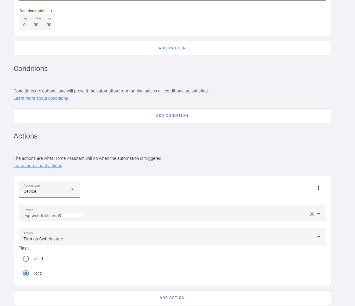
Task: Select the Conditions section heading
Action: (x=30, y=69)
